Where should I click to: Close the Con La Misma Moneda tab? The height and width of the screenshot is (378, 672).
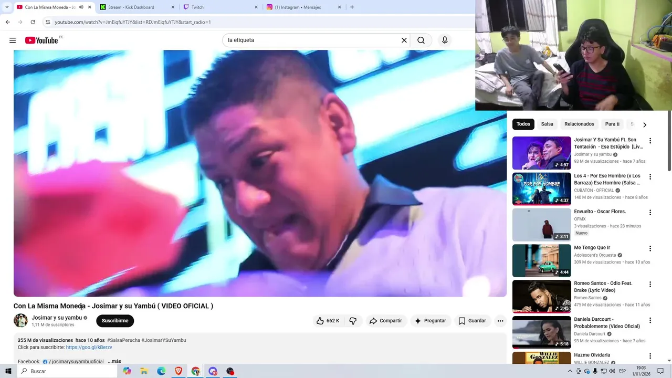[x=90, y=7]
